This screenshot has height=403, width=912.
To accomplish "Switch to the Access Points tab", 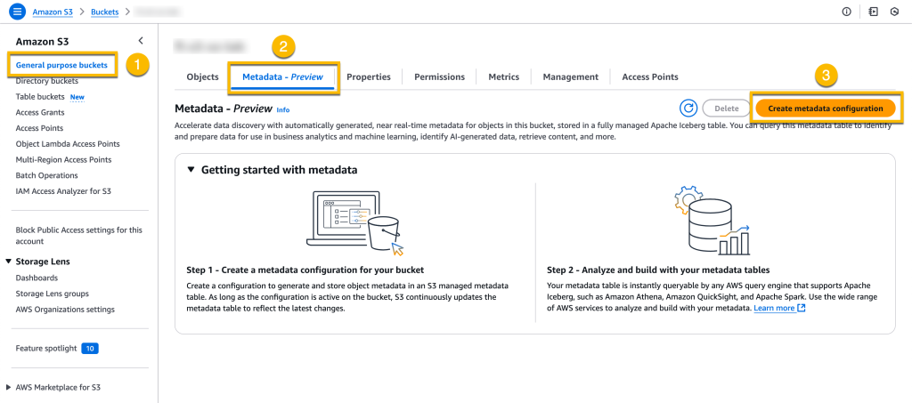I will pyautogui.click(x=649, y=77).
